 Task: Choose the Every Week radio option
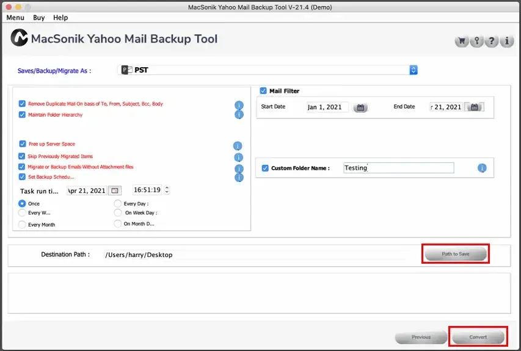22,212
